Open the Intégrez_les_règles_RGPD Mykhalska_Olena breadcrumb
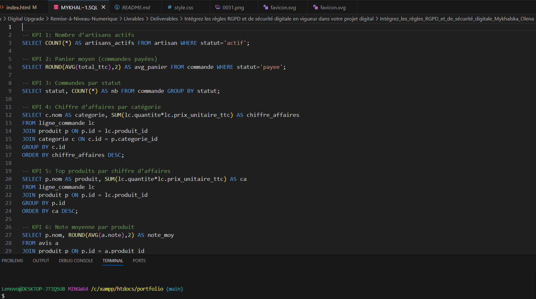 click(457, 19)
